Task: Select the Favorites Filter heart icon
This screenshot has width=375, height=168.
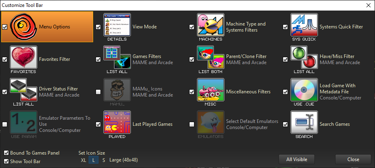Action: (x=24, y=57)
